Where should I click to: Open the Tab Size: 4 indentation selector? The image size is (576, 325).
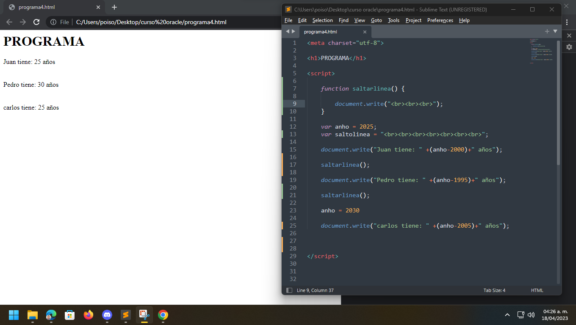pyautogui.click(x=494, y=290)
